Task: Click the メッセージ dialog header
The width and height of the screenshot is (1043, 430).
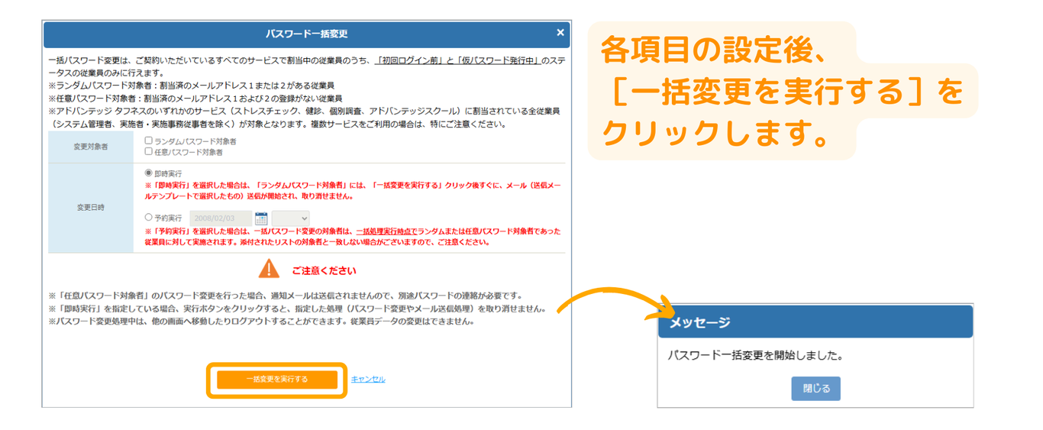Action: pyautogui.click(x=815, y=322)
